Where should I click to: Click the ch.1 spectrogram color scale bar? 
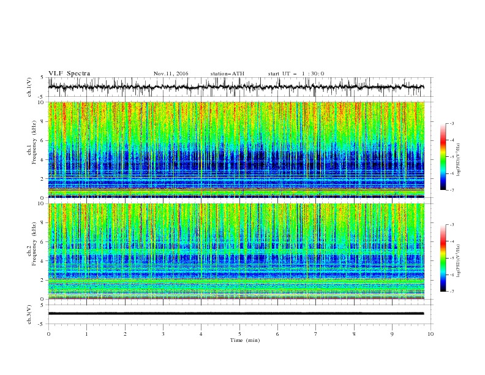[443, 157]
